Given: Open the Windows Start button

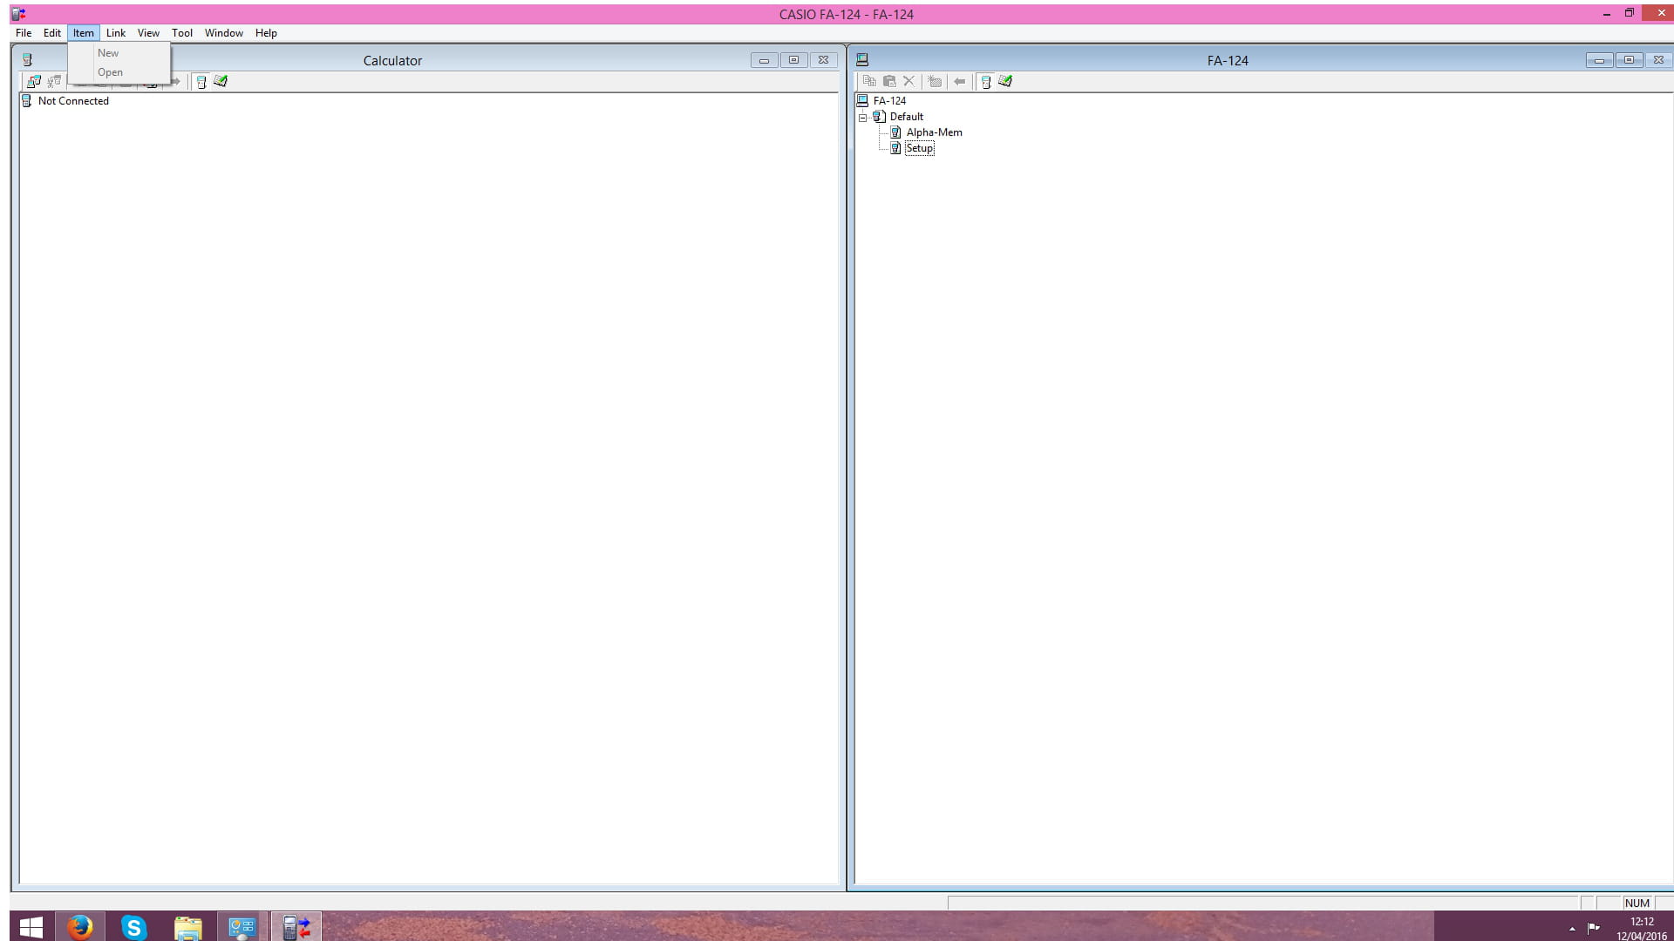Looking at the screenshot, I should [x=31, y=927].
